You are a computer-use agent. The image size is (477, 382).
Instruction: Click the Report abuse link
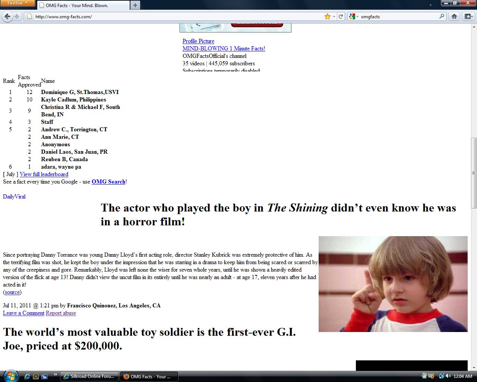[x=61, y=313]
